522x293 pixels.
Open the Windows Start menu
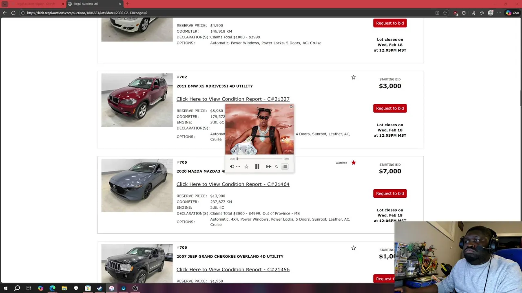click(5, 288)
